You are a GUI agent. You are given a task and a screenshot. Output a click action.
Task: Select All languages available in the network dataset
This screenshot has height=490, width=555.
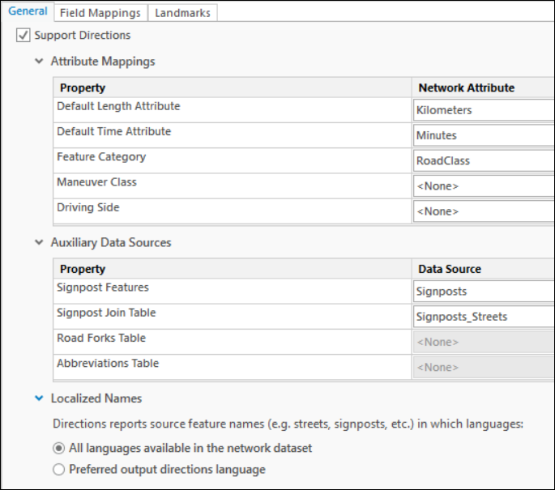click(x=58, y=448)
